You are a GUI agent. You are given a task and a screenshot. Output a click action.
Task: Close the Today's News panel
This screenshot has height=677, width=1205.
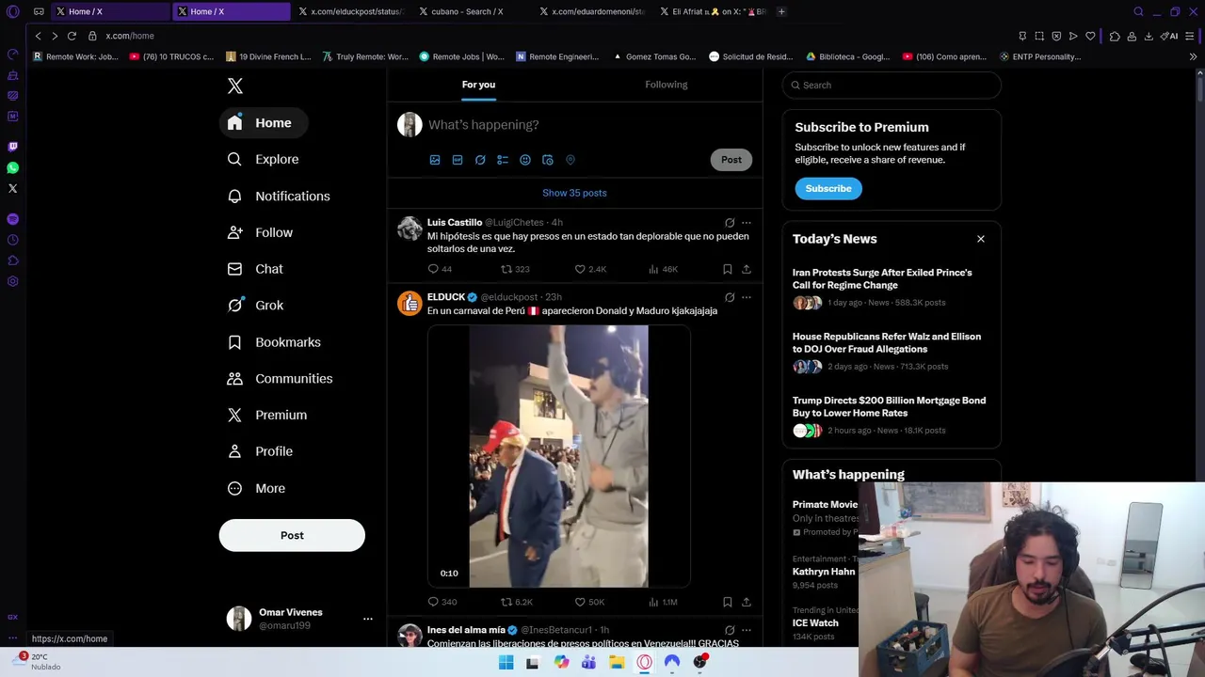[981, 239]
